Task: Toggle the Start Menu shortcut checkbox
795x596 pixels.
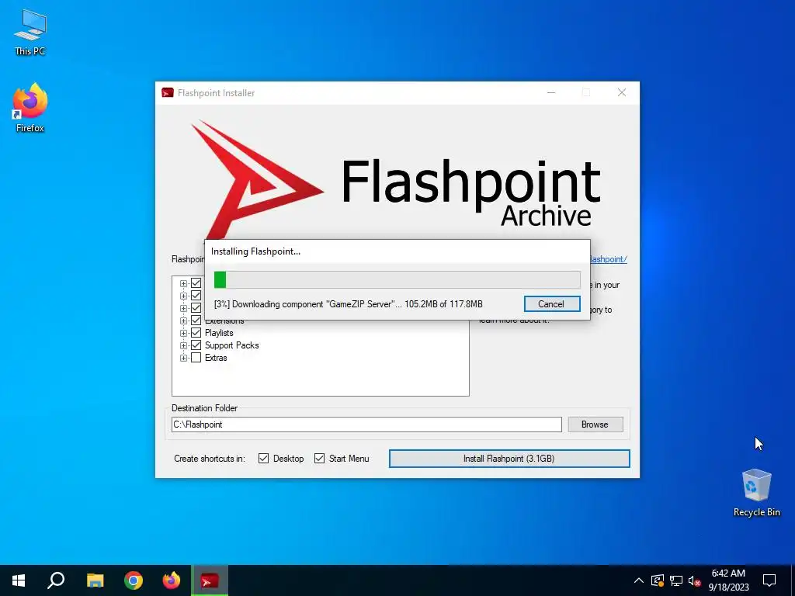Action: (x=319, y=459)
